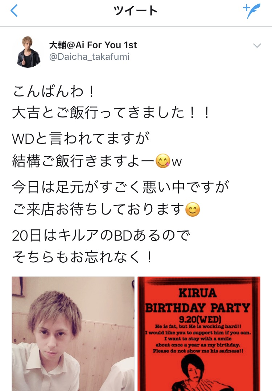Tap the yummy face emoji in tweet
Viewport: 272px width, 391px height.
163,161
